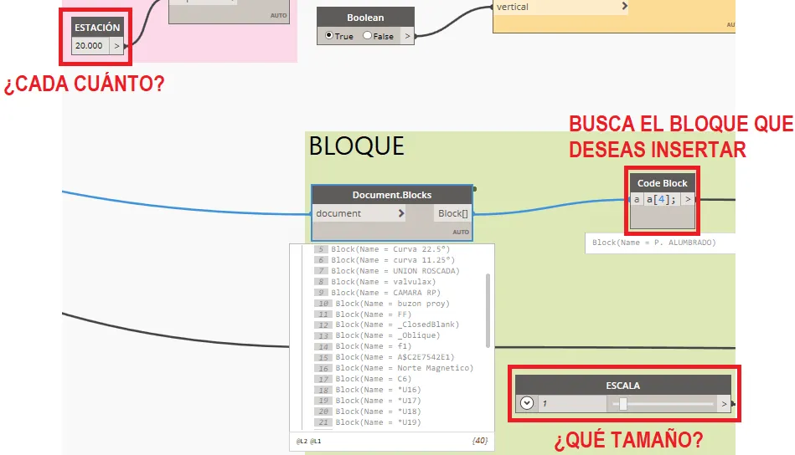The height and width of the screenshot is (455, 795).
Task: Edit the a[4]; code expression
Action: [x=661, y=199]
